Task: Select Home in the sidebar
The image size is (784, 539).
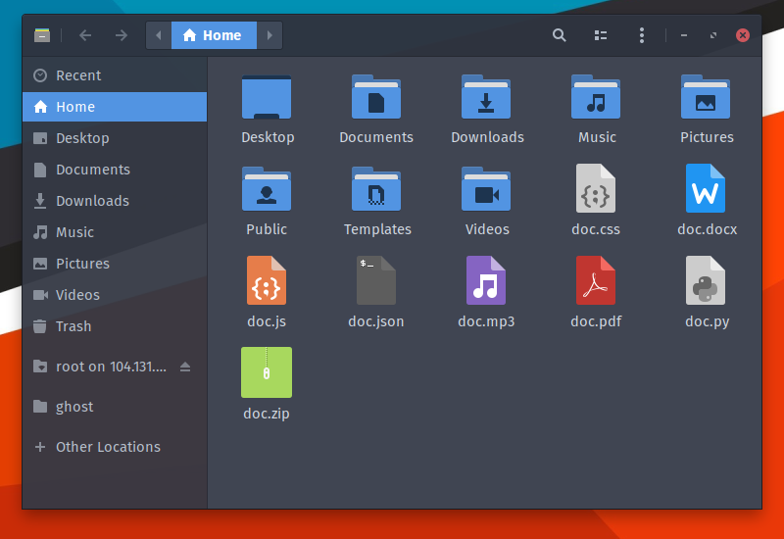Action: (x=115, y=107)
